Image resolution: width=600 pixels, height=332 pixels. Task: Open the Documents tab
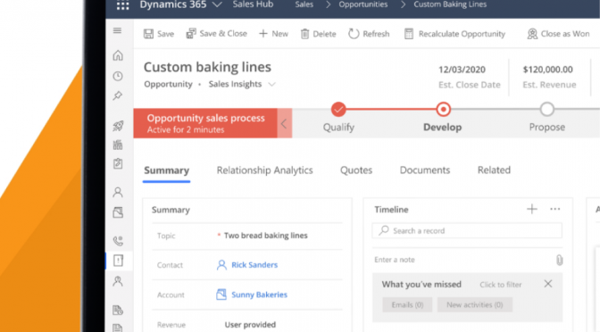click(425, 170)
